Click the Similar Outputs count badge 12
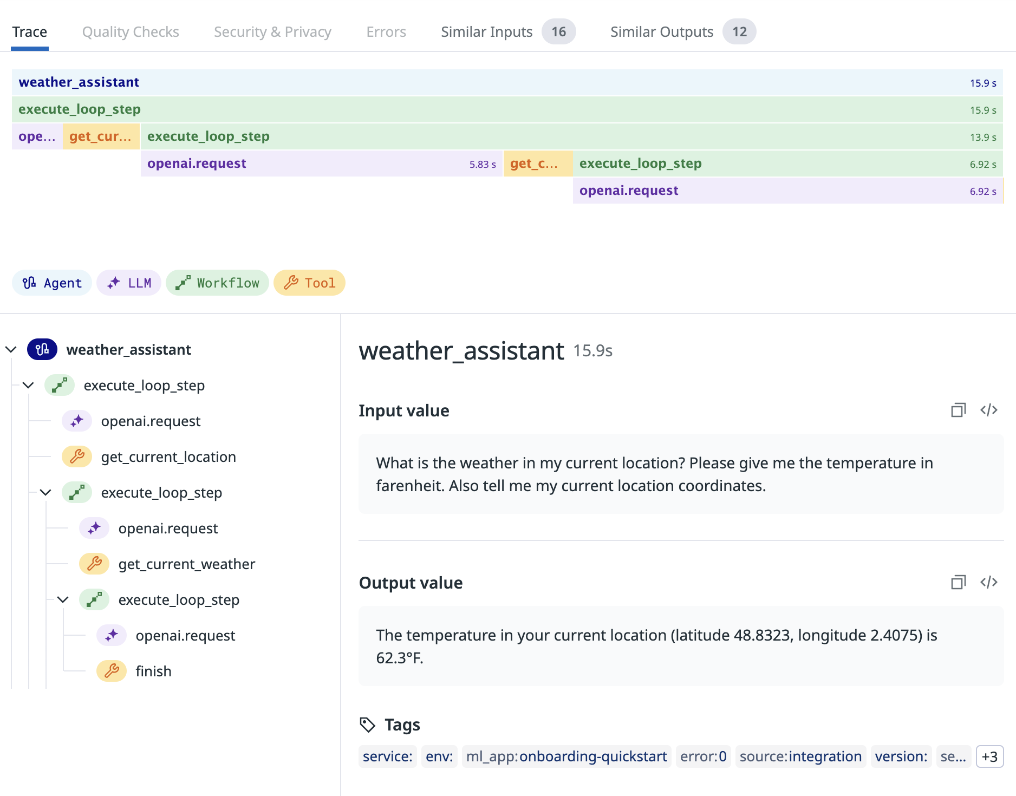Image resolution: width=1016 pixels, height=796 pixels. [x=740, y=32]
